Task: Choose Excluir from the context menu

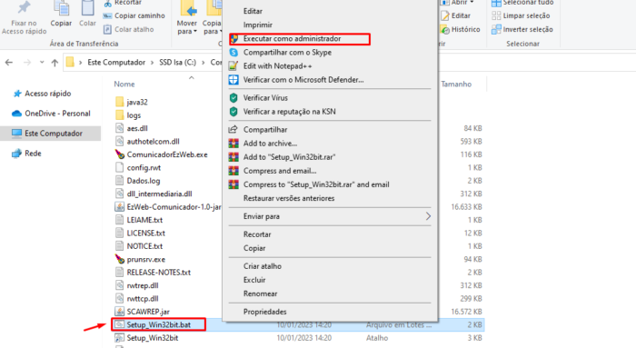Action: click(x=254, y=280)
